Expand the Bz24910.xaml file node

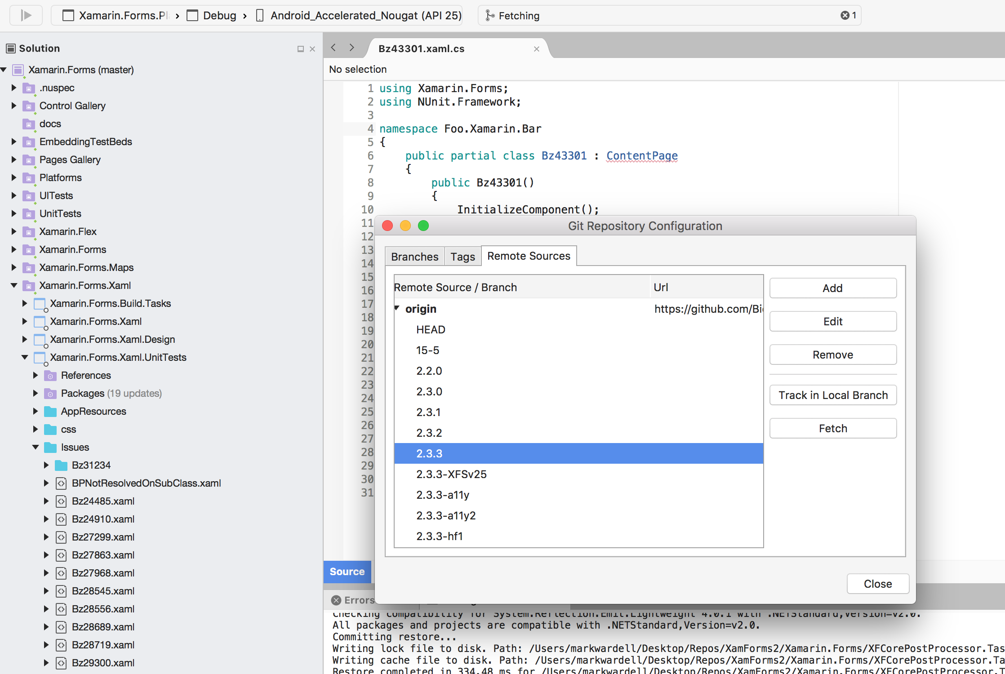point(46,519)
